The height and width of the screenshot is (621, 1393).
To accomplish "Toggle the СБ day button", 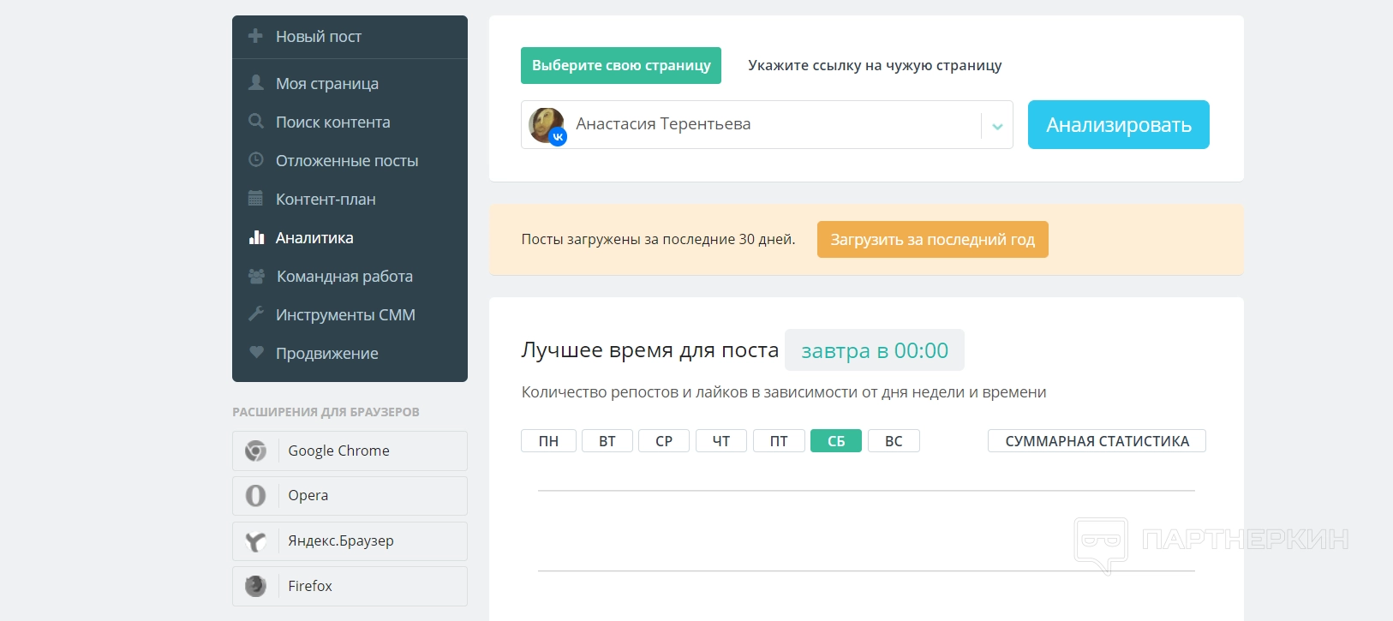I will point(836,441).
